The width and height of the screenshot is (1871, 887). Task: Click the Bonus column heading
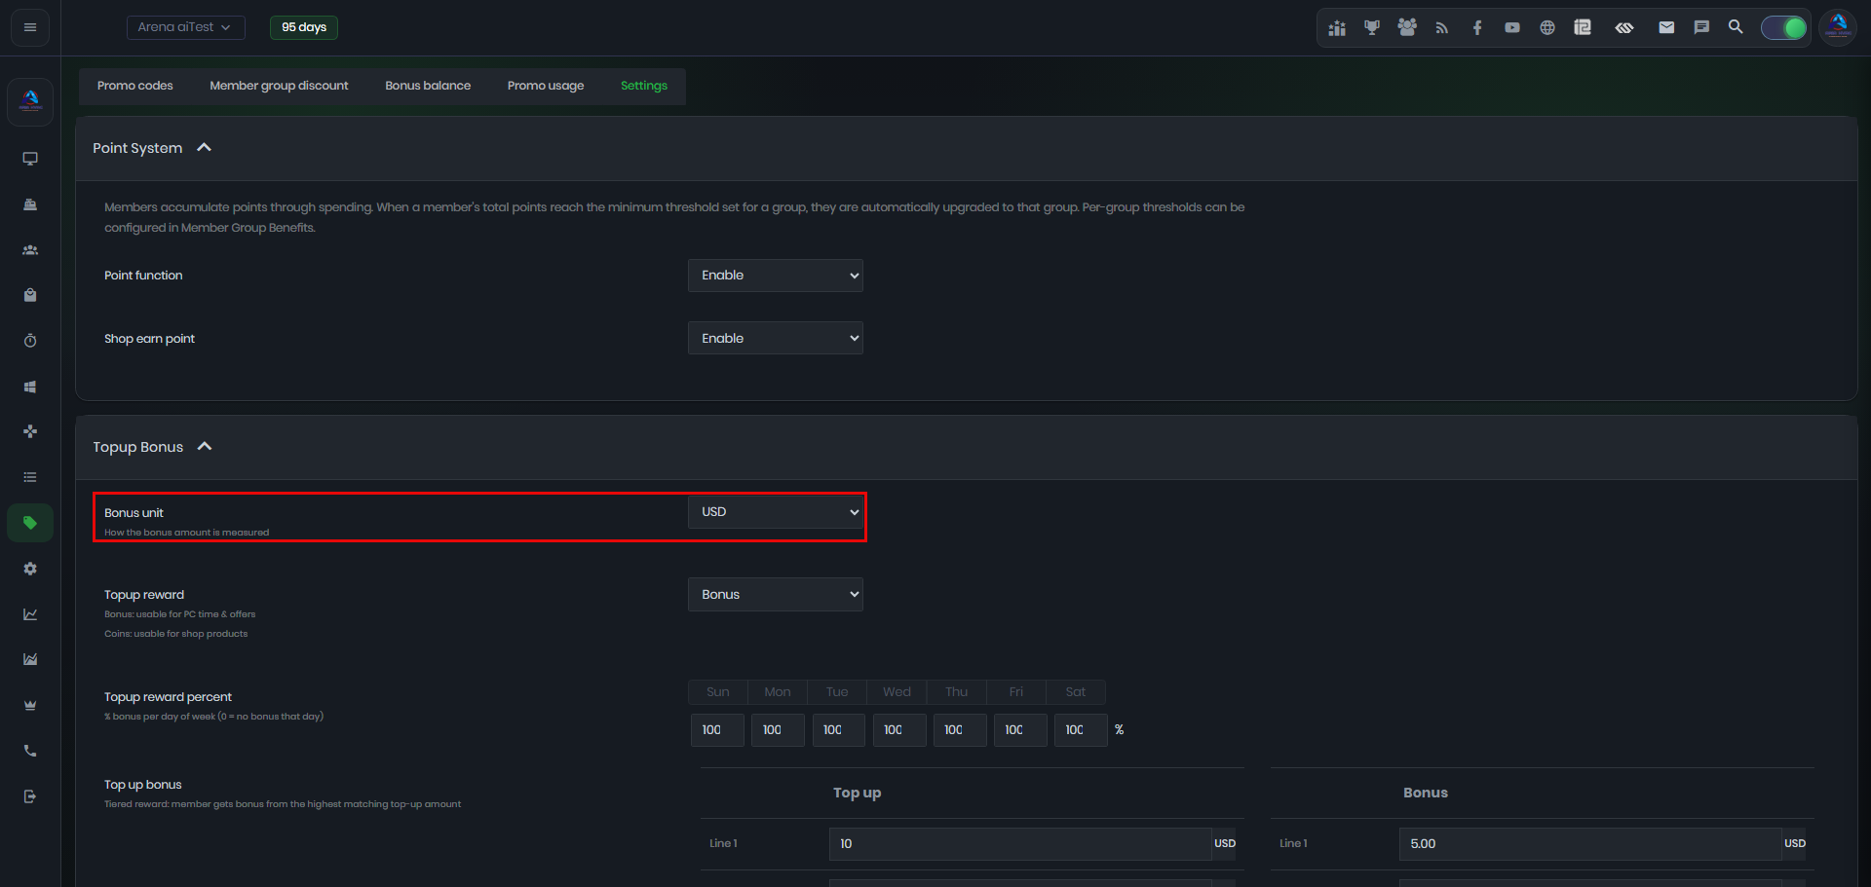1425,793
